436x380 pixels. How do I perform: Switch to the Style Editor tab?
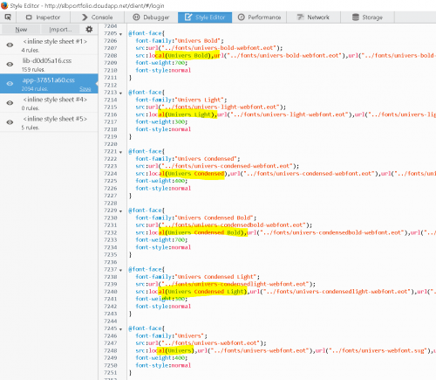pos(205,17)
